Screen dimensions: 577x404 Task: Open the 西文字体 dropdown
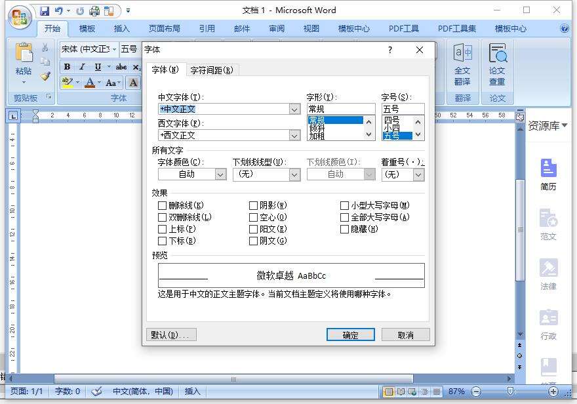pos(294,135)
